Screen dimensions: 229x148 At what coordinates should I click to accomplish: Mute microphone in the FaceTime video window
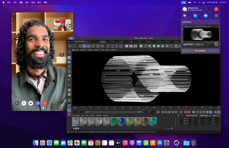[x=24, y=103]
